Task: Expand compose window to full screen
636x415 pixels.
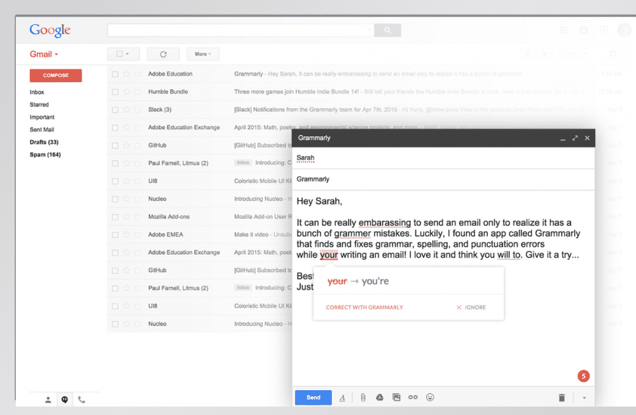Action: [575, 138]
